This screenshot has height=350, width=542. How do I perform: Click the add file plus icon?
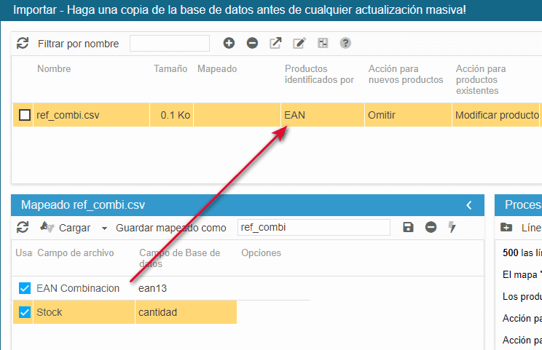pos(229,44)
